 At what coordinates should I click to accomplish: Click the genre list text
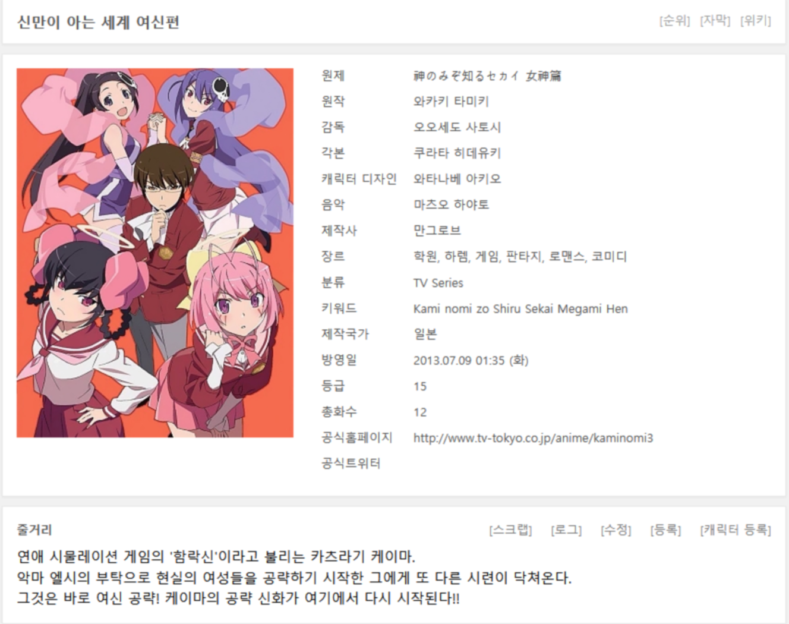pyautogui.click(x=520, y=257)
